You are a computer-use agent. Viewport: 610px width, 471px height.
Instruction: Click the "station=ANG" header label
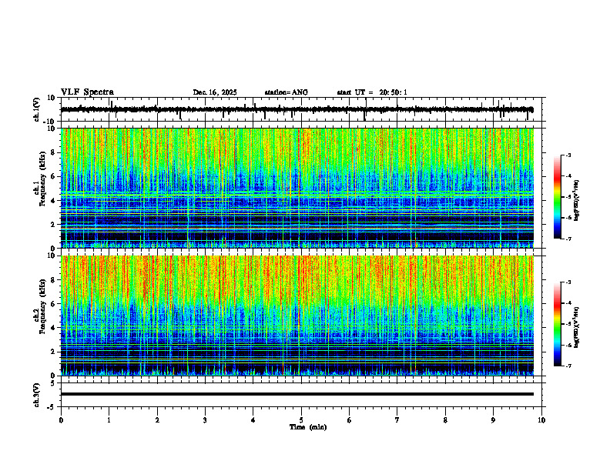[x=286, y=92]
